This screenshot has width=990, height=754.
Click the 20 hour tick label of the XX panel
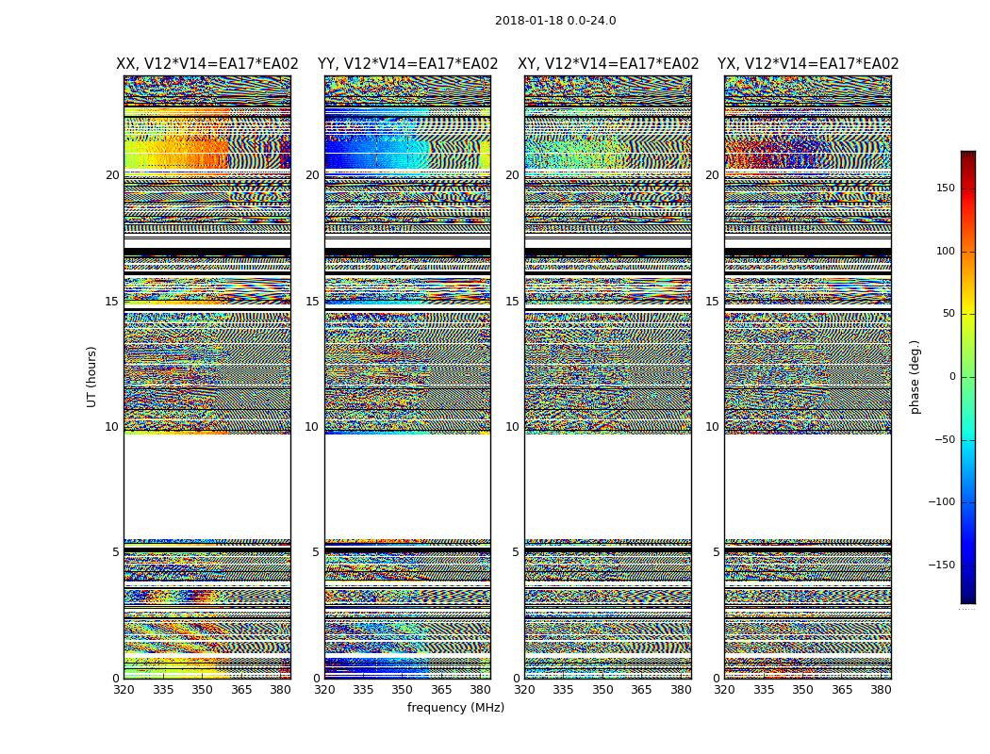(x=112, y=175)
